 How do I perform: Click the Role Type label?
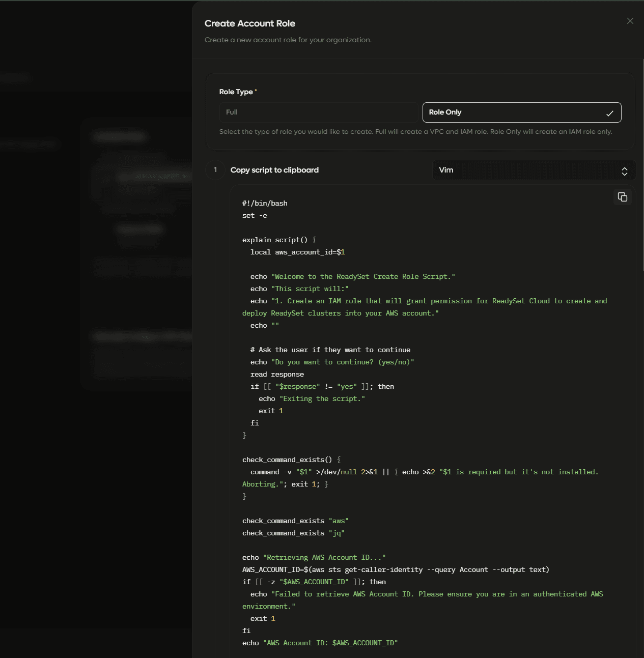coord(236,92)
